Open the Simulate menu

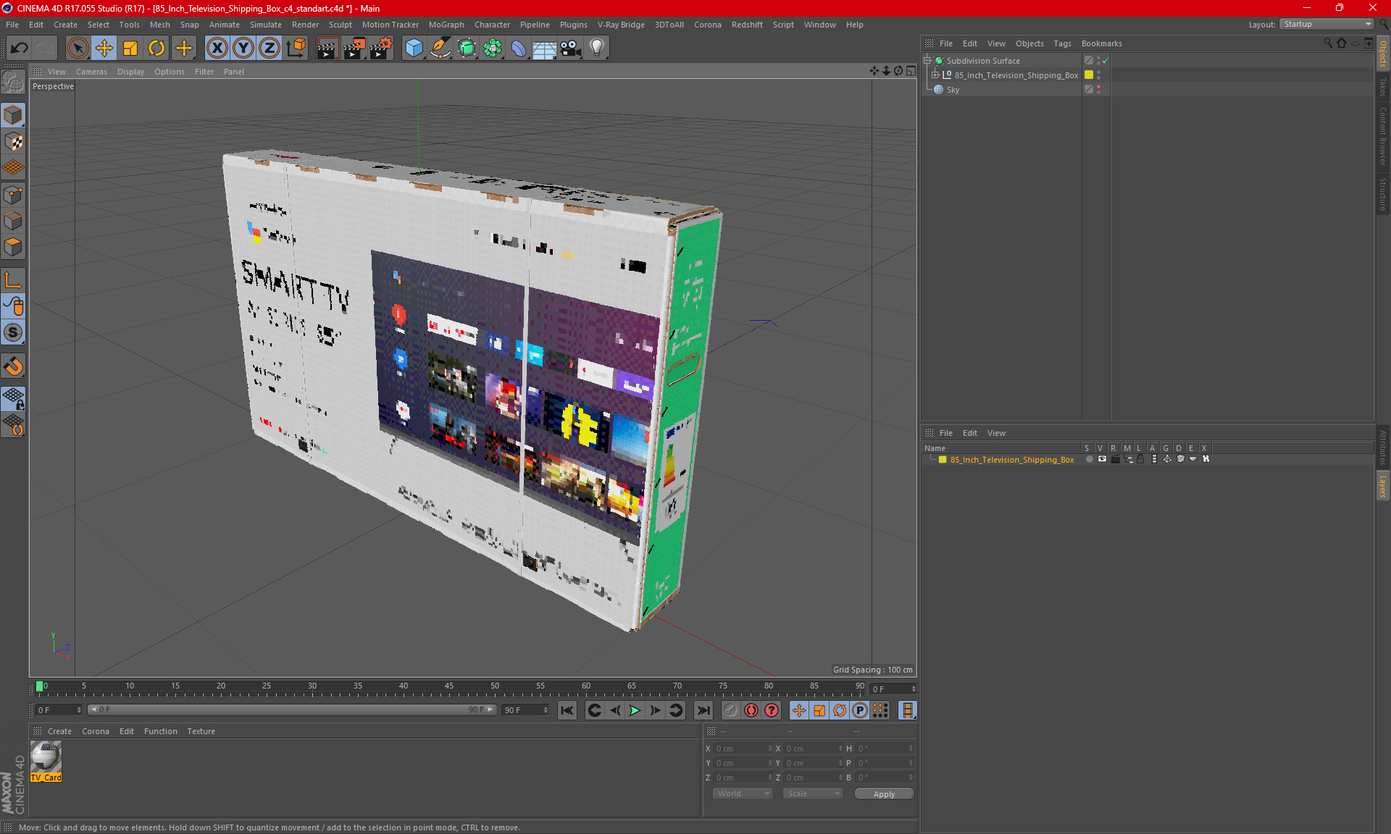[266, 25]
